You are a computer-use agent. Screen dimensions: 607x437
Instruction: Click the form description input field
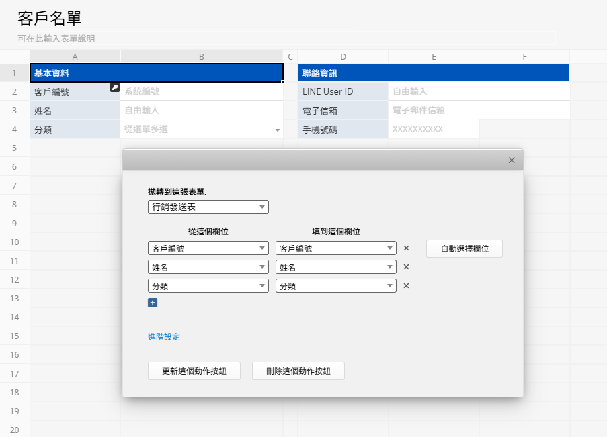coord(286,38)
